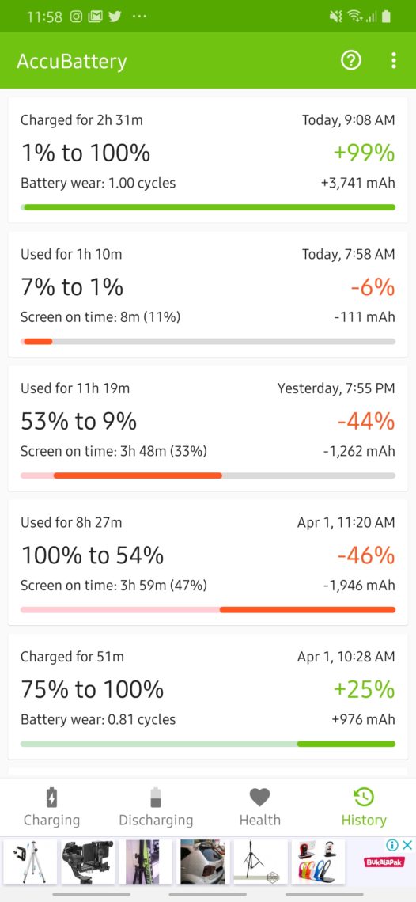Tap the Discharging battery icon

(156, 798)
